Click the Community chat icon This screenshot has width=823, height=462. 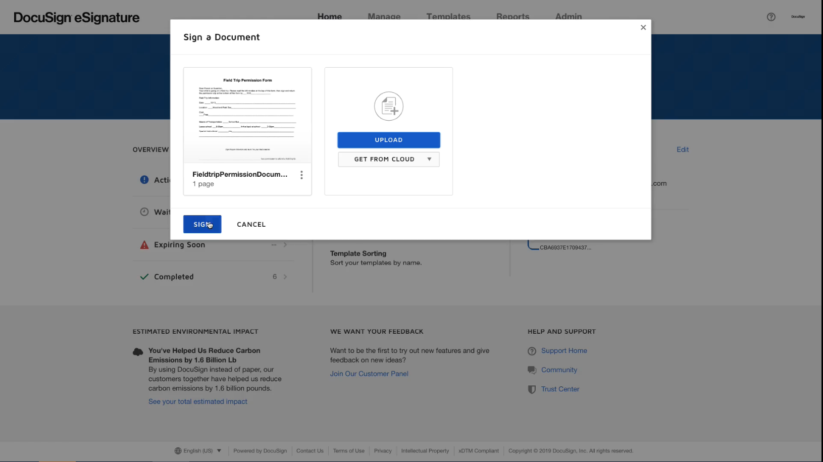[532, 370]
